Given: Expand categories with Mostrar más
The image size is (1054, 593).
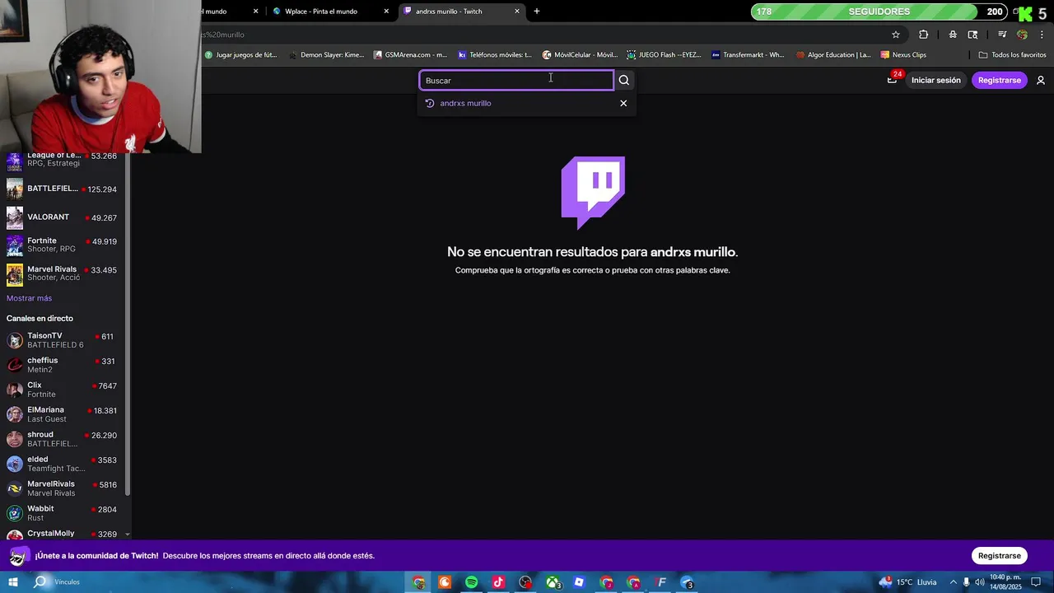Looking at the screenshot, I should click(29, 298).
